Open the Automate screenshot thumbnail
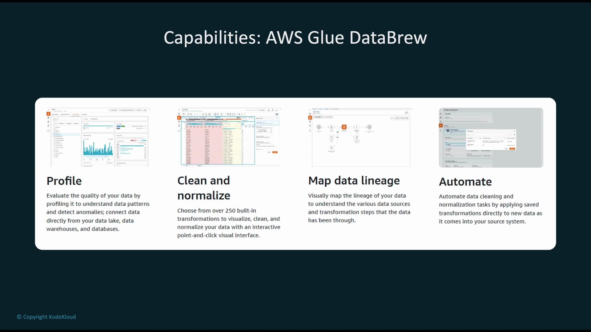This screenshot has width=591, height=332. (491, 137)
